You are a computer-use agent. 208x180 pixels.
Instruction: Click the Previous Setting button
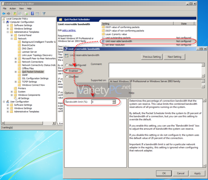tap(152, 57)
